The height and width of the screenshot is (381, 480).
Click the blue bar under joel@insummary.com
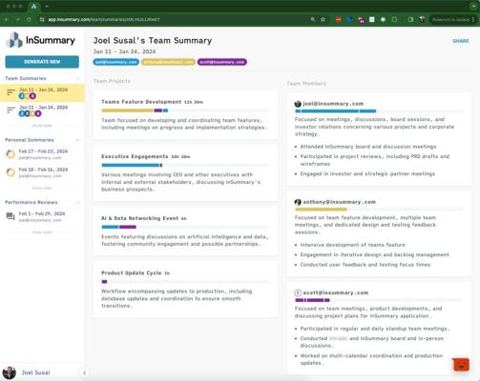336,111
